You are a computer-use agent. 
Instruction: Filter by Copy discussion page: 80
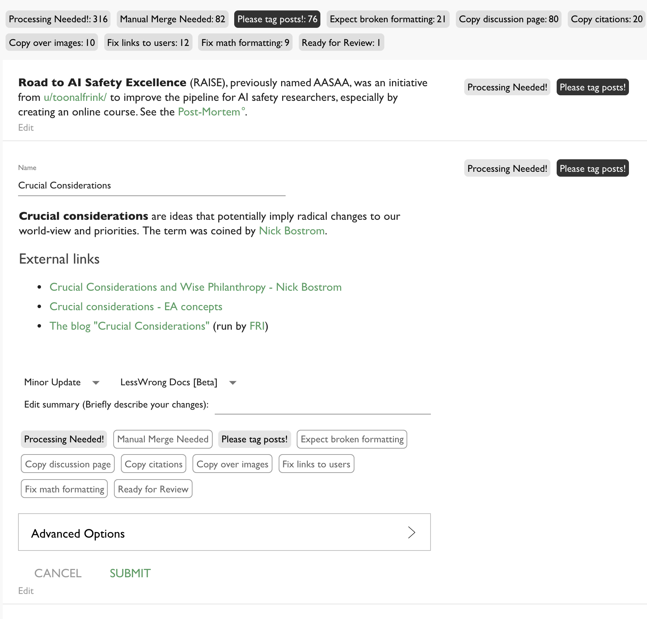508,19
